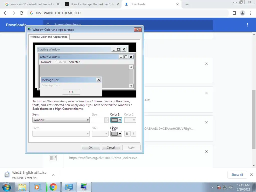Click the Message Box title in preview
256x192 pixels.
pyautogui.click(x=50, y=80)
